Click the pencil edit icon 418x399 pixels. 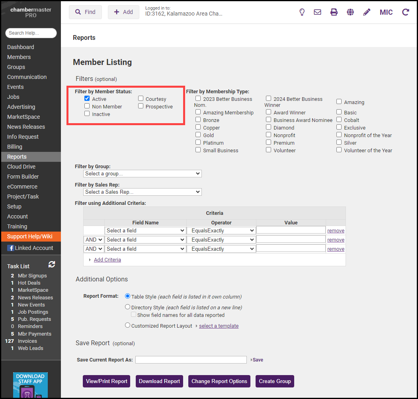tap(367, 12)
